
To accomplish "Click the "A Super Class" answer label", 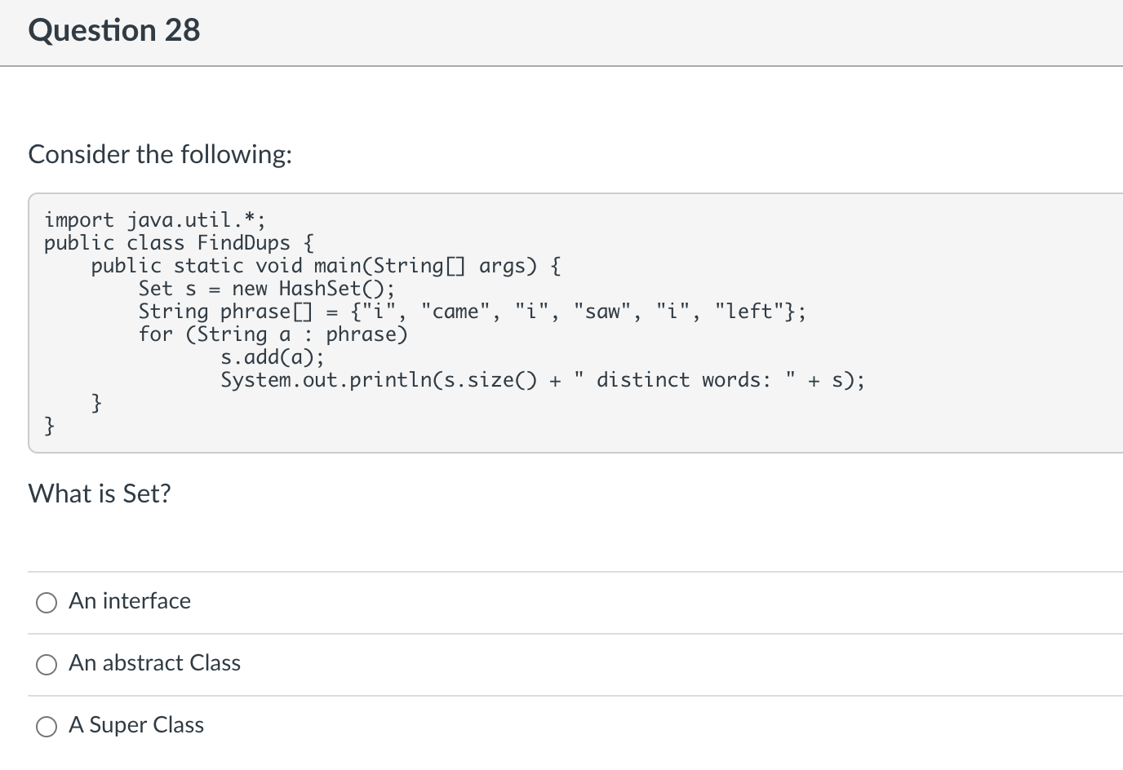I will (136, 725).
